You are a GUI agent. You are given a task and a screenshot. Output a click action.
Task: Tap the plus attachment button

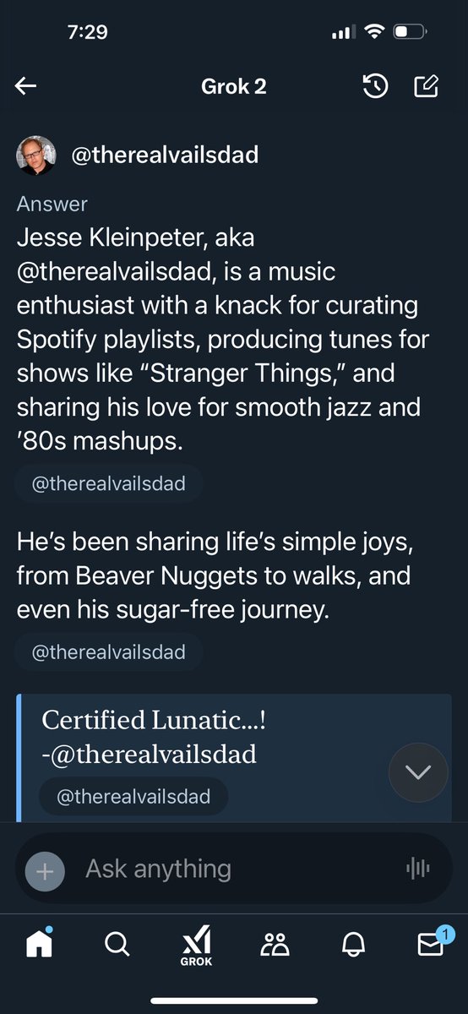(x=45, y=870)
